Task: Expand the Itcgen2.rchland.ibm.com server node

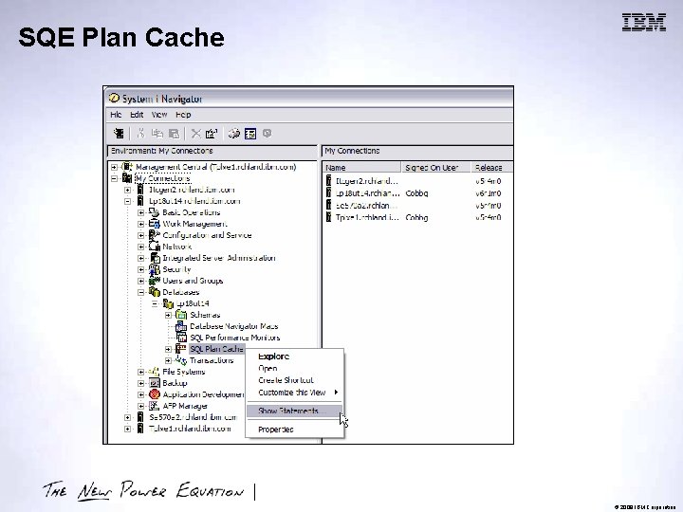Action: 127,190
